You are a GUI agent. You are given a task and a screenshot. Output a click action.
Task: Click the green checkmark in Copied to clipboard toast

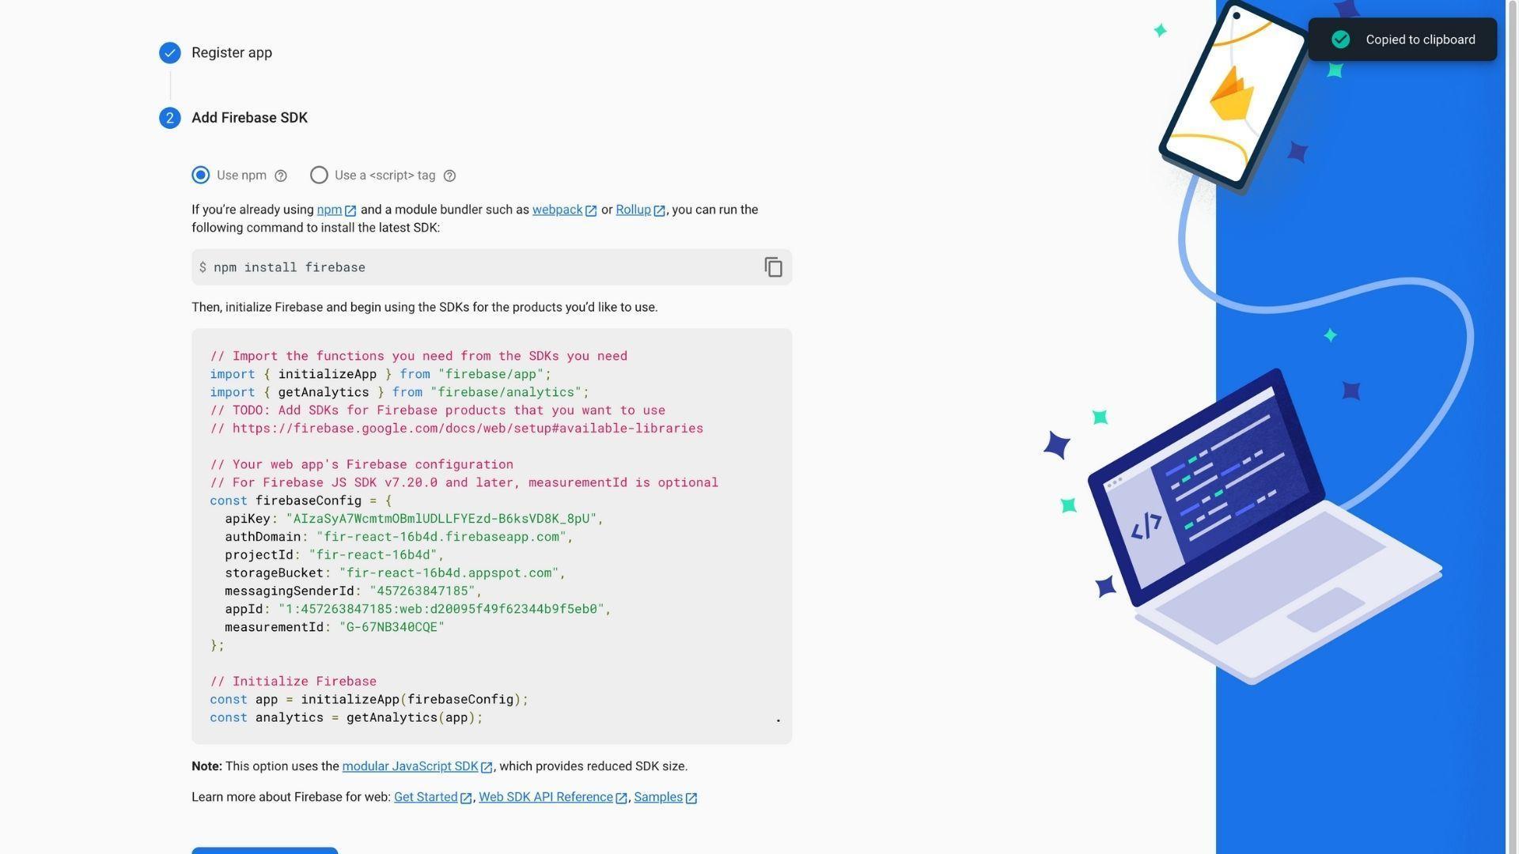coord(1341,40)
